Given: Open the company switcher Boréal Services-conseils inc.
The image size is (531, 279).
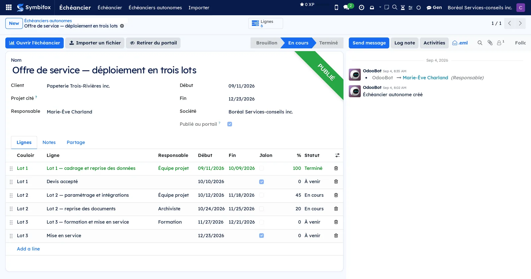Looking at the screenshot, I should pyautogui.click(x=480, y=7).
